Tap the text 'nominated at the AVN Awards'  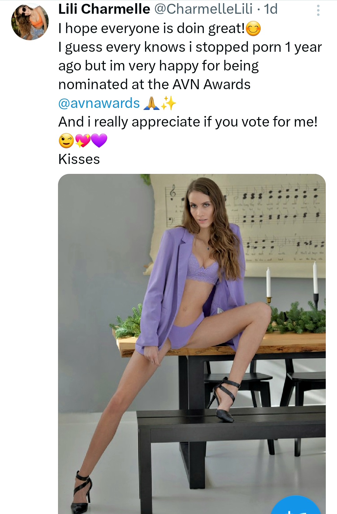click(x=154, y=84)
